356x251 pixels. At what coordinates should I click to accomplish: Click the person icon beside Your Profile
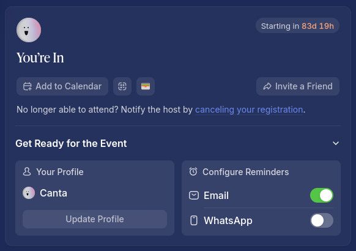tap(27, 172)
